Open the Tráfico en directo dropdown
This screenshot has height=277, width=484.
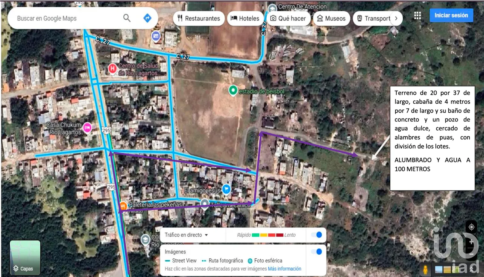click(186, 235)
